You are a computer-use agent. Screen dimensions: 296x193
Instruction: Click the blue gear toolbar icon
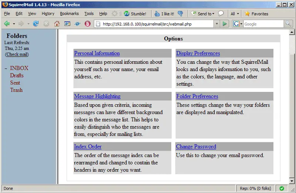[77, 24]
